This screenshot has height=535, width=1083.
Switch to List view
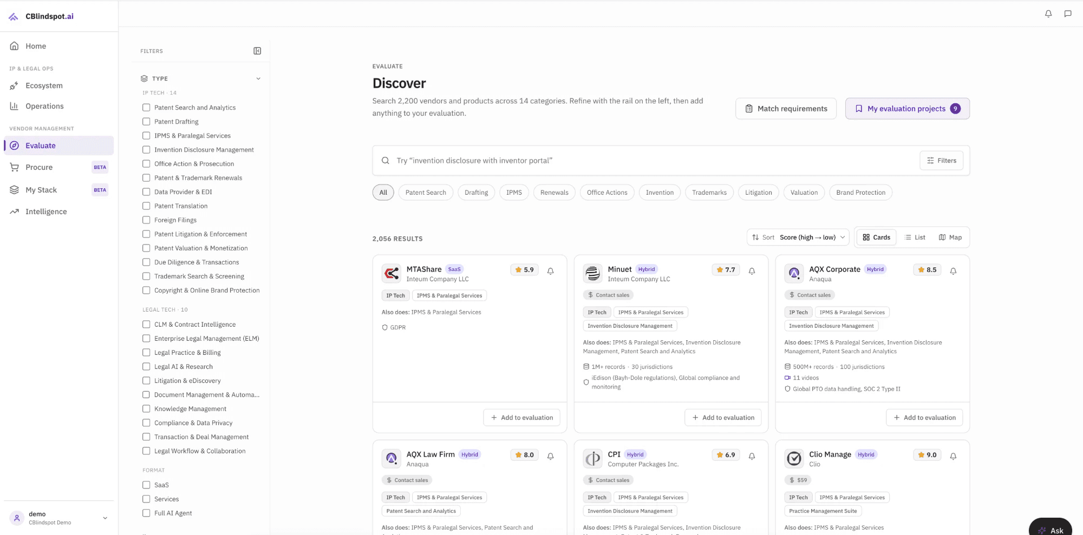coord(915,237)
